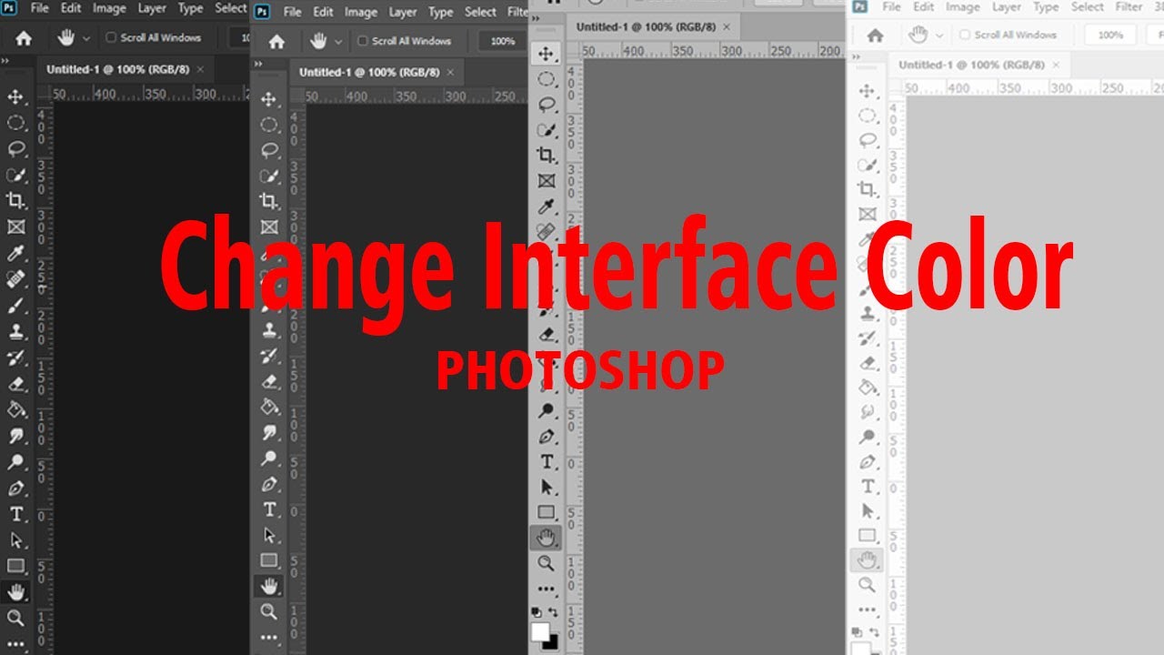Image resolution: width=1164 pixels, height=655 pixels.
Task: Choose Crop tool in the darkest theme toolbar
Action: pos(15,200)
